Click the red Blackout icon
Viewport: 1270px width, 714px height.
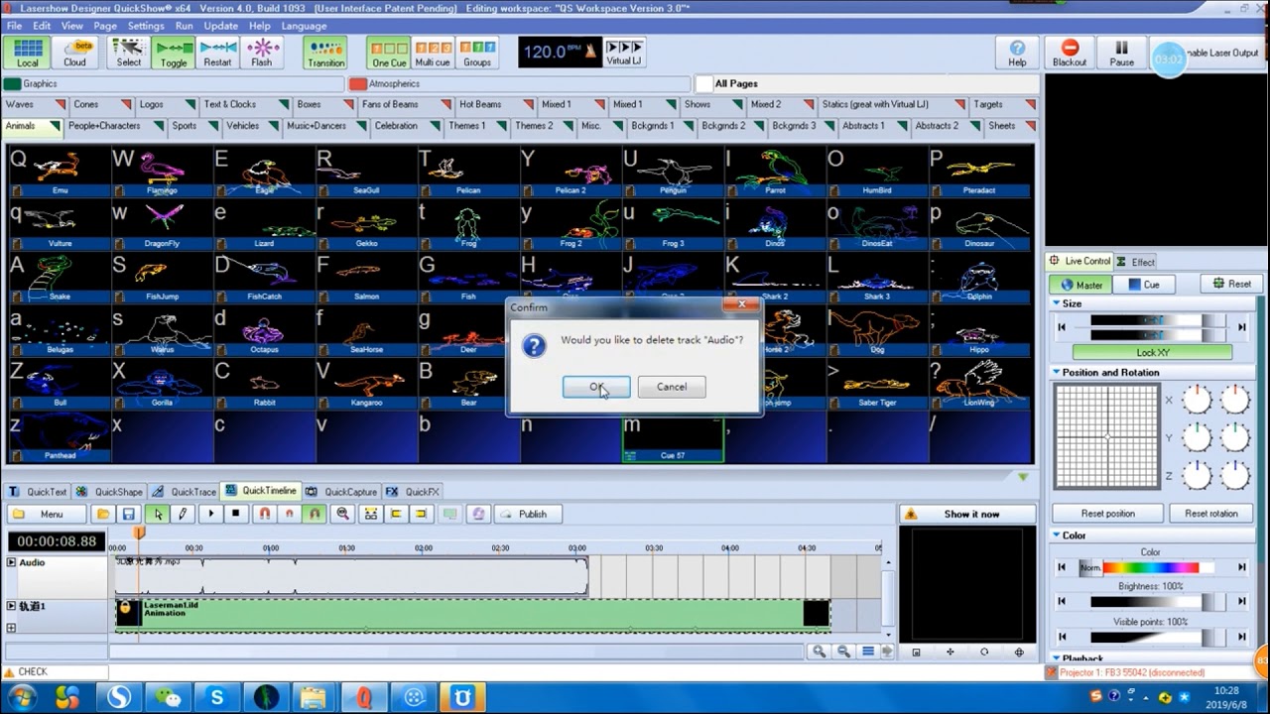click(x=1070, y=53)
